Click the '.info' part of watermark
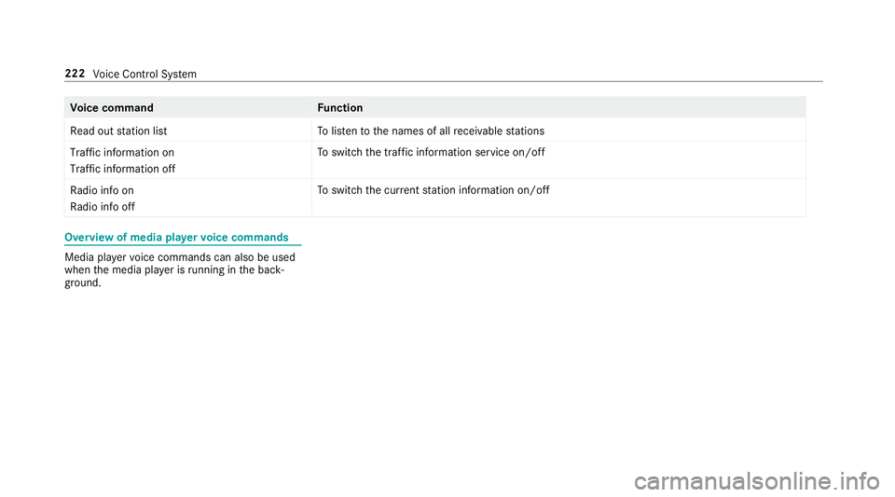Viewport: 895px width, 497px height. [x=859, y=481]
